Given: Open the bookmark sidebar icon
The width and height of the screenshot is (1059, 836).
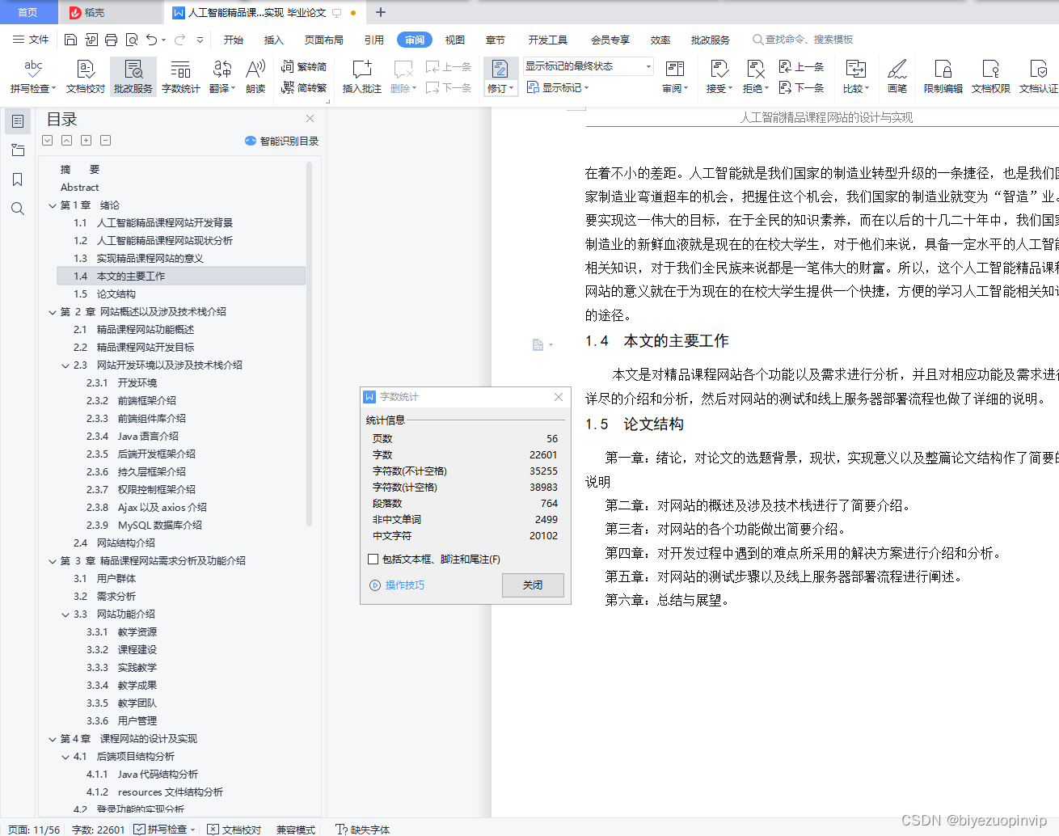Looking at the screenshot, I should [x=18, y=179].
